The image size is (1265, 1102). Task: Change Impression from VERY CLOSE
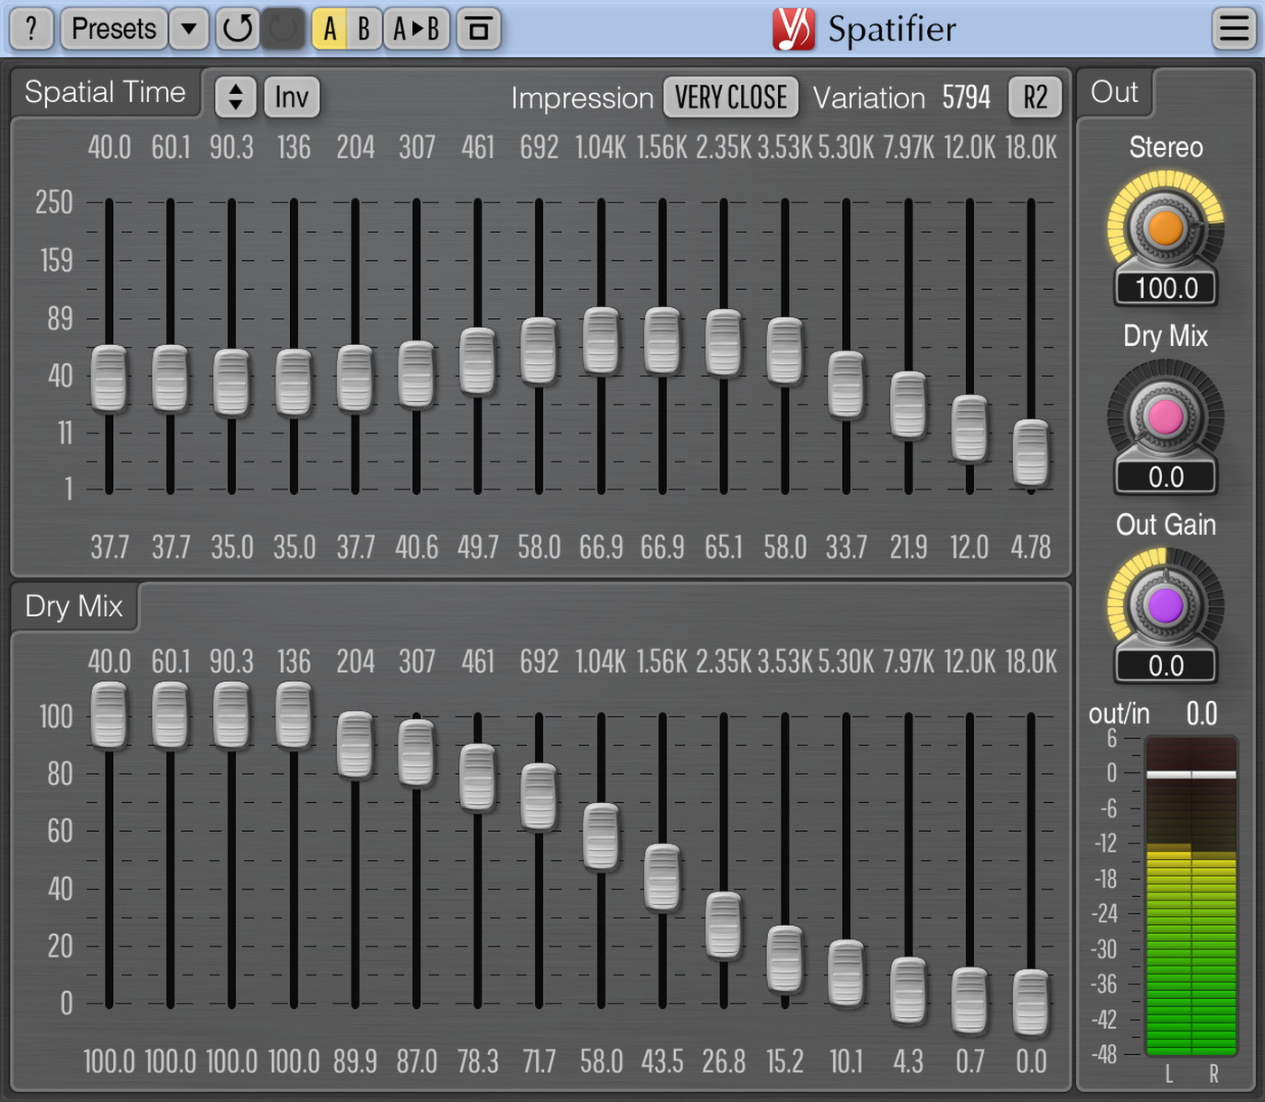click(x=730, y=97)
